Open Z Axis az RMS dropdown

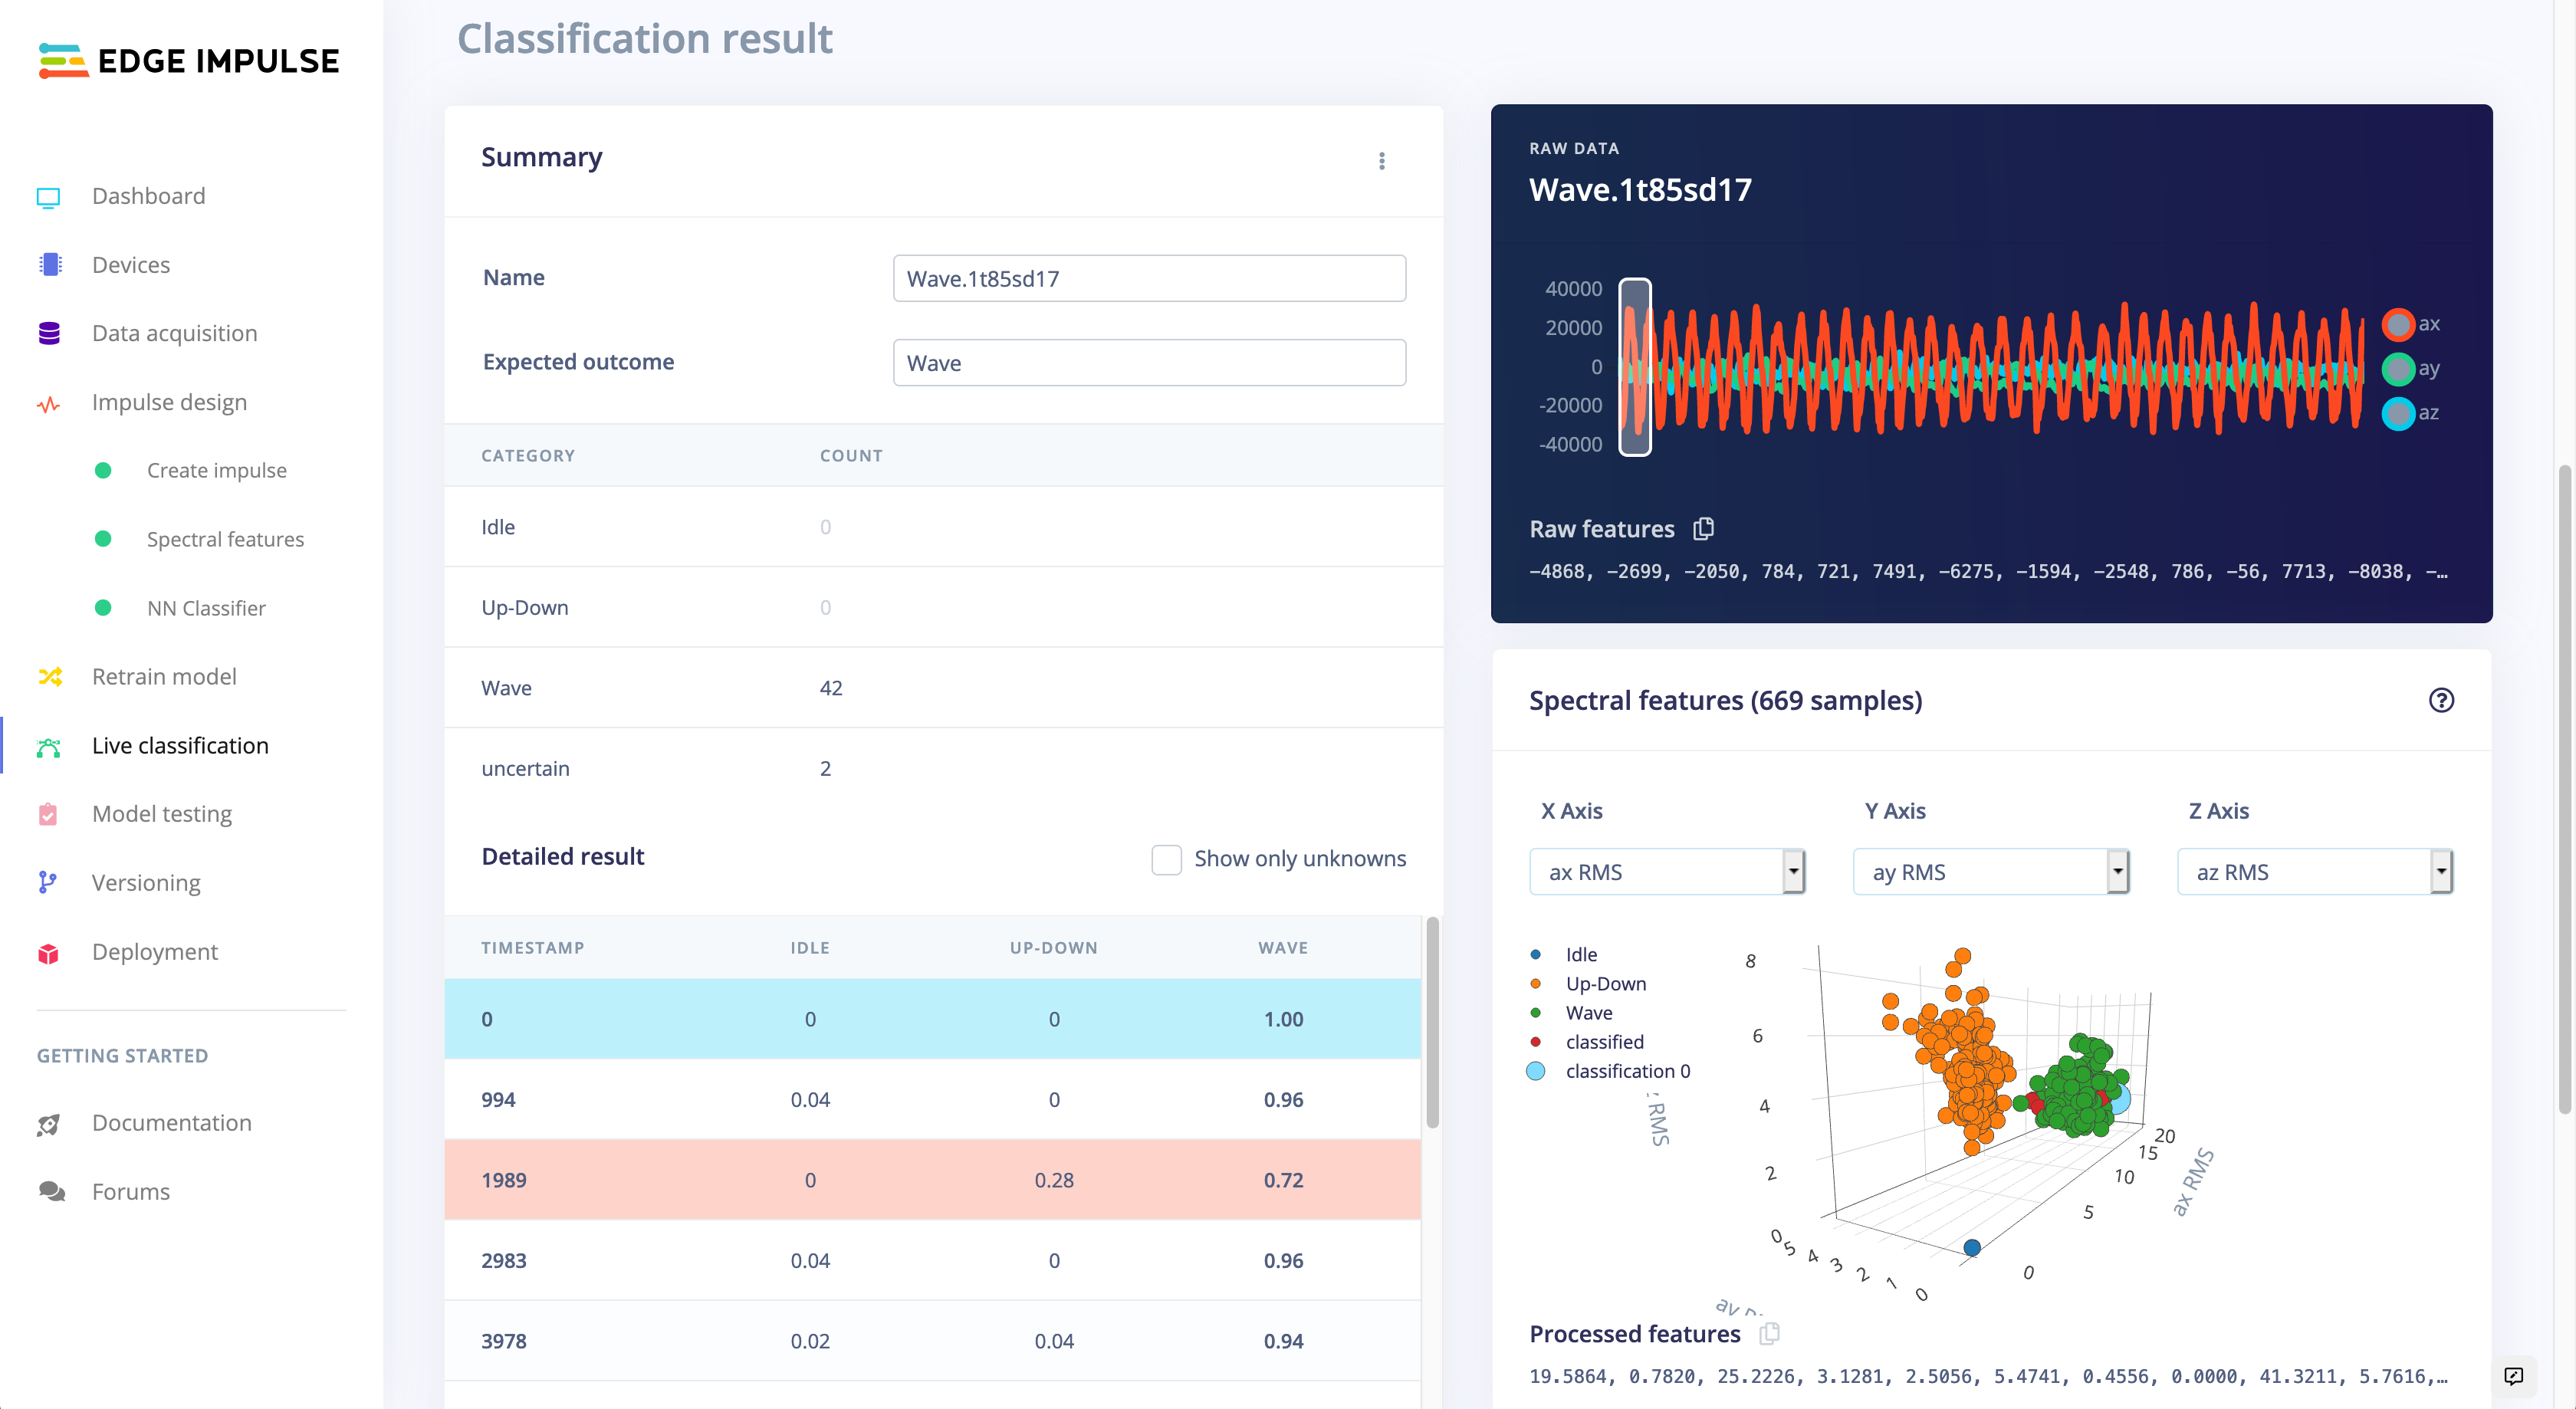2314,872
